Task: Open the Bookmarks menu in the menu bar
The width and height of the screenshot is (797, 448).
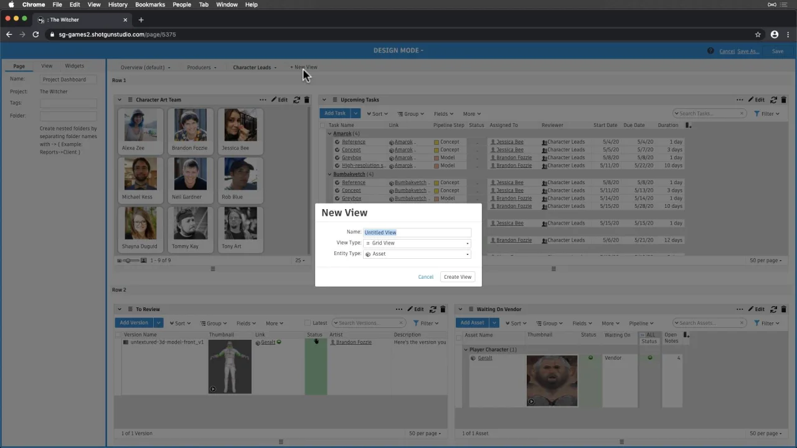Action: coord(150,4)
